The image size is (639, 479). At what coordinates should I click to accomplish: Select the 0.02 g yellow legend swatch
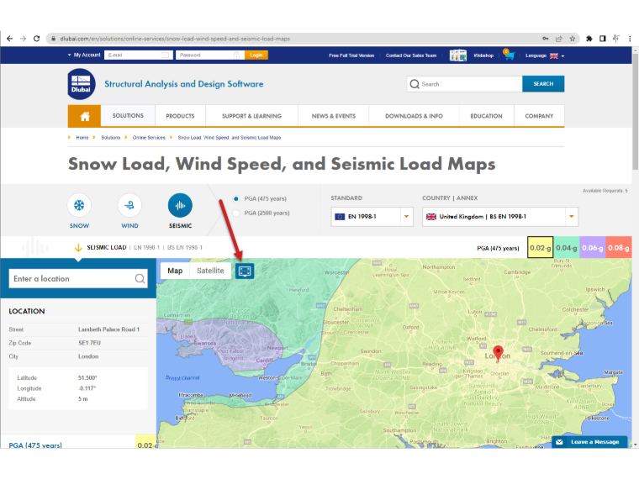541,248
